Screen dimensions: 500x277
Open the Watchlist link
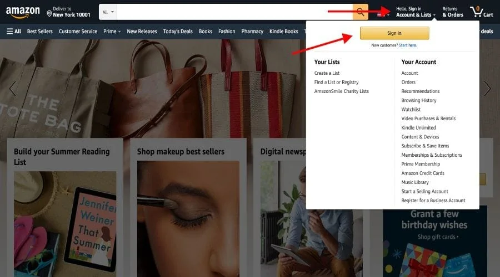(x=411, y=109)
